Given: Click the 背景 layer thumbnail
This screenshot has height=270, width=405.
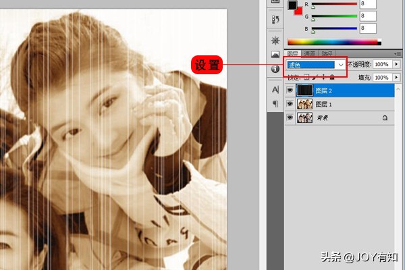Looking at the screenshot, I should coord(304,117).
